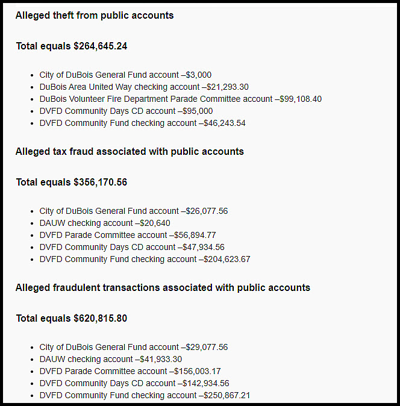Click the General Fund account –$26,077.56 item
400x406 pixels.
click(133, 211)
